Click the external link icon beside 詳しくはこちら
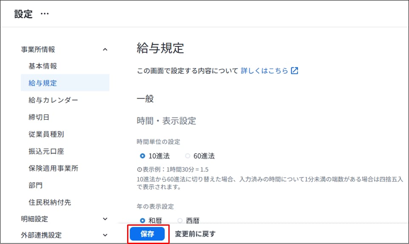The height and width of the screenshot is (244, 409). pos(294,71)
